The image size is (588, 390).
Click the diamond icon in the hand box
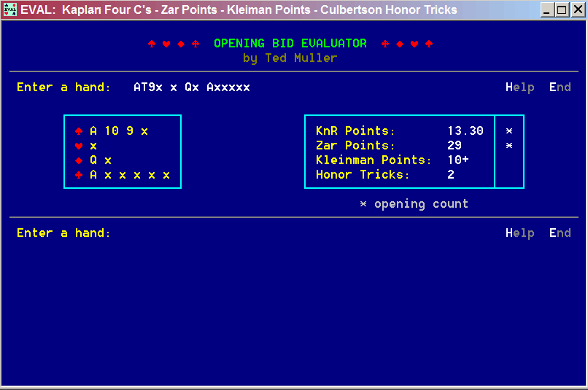pyautogui.click(x=79, y=160)
